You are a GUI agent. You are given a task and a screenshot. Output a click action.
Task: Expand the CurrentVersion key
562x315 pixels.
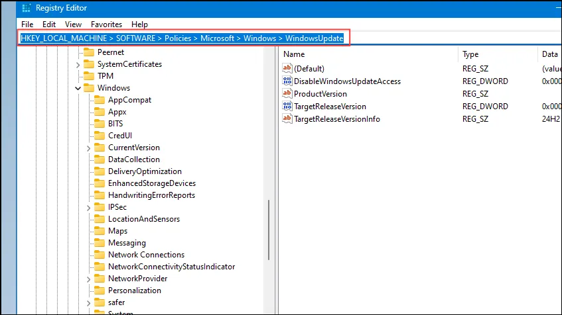pos(88,148)
